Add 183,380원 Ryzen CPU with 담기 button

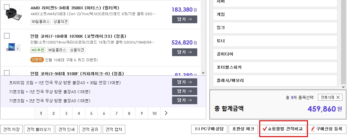(184, 19)
